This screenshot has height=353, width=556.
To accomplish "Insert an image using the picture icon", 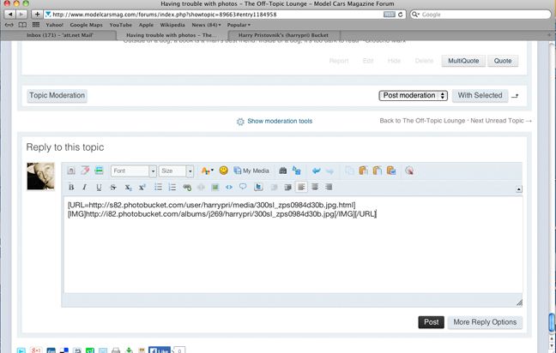I will pos(215,188).
